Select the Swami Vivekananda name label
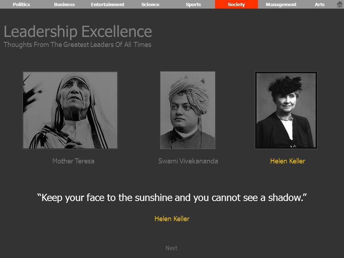 point(188,161)
